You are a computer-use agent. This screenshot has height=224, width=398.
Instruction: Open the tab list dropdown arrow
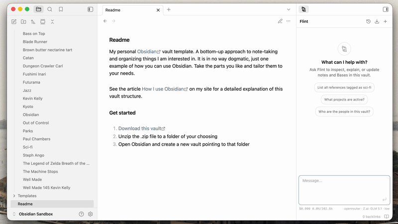tap(289, 9)
